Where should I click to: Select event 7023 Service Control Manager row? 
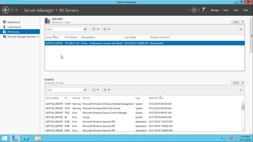point(143,113)
